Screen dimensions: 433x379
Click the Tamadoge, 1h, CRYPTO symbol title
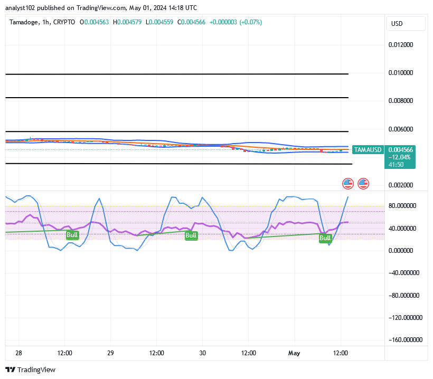(42, 22)
